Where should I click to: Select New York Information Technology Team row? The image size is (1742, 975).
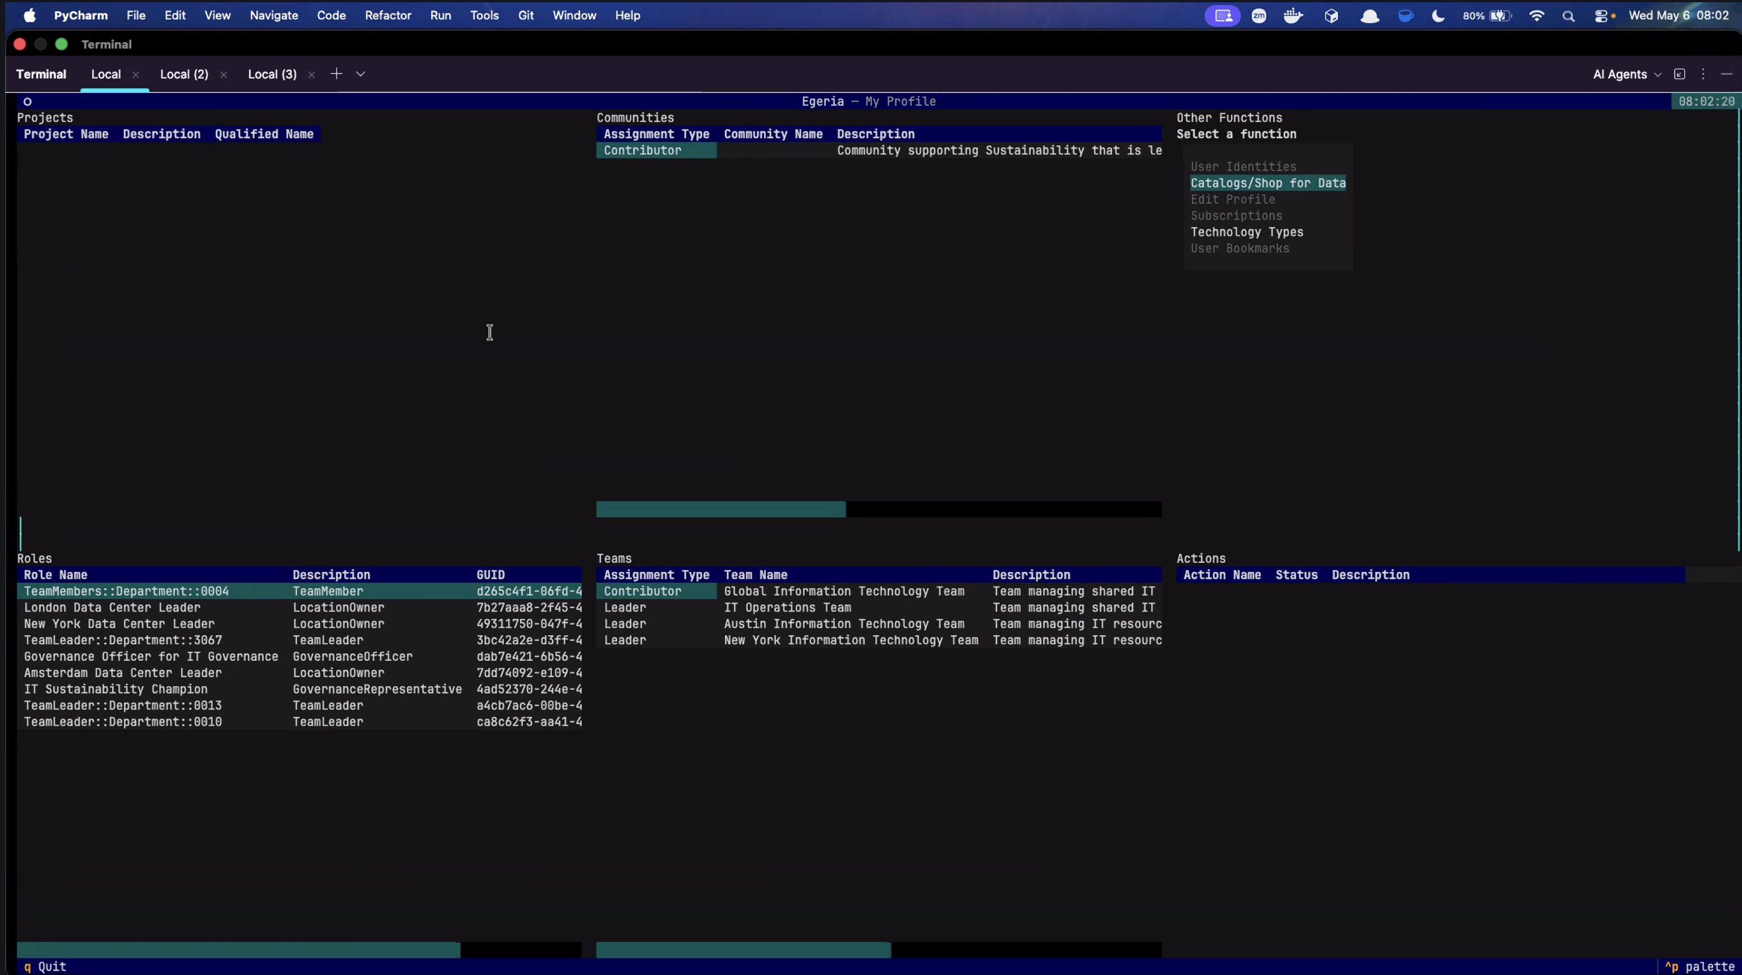pyautogui.click(x=879, y=640)
